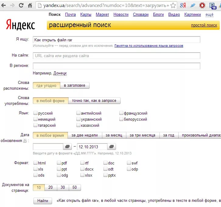This screenshot has height=207, width=221.
Task: Show 50 documents per page
Action: 75,188
